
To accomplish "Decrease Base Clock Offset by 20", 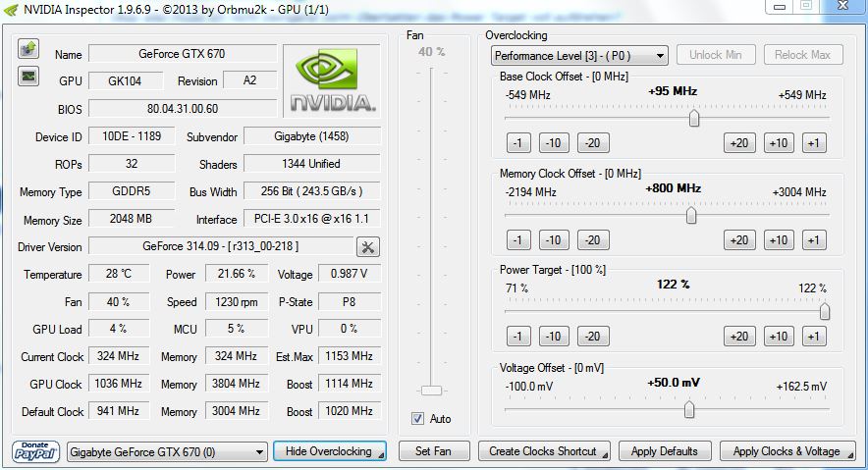I will [593, 143].
